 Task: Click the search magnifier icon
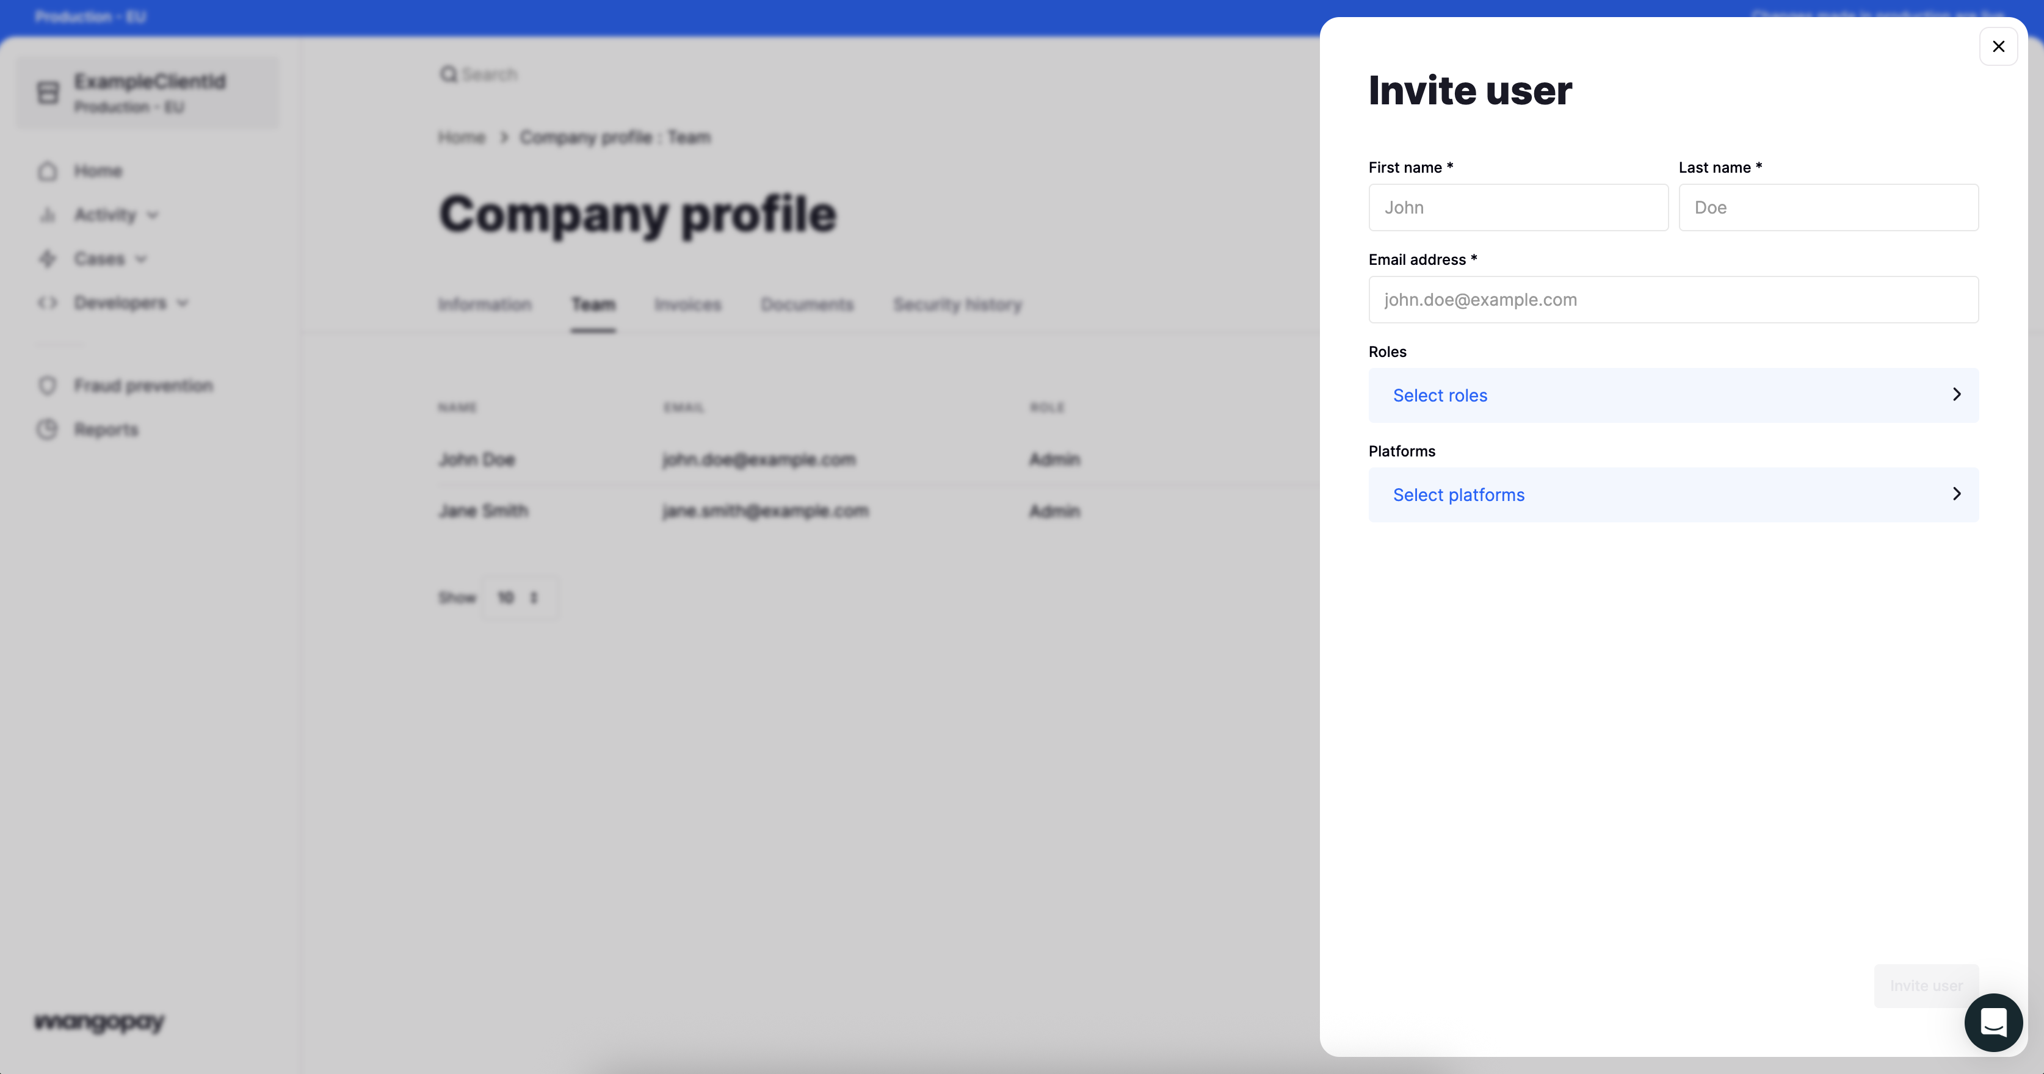pyautogui.click(x=448, y=74)
